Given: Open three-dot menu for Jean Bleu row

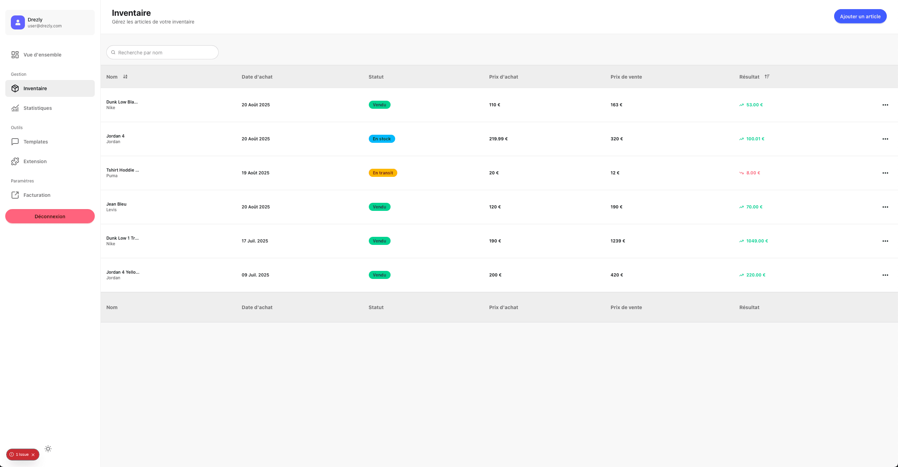Looking at the screenshot, I should (885, 207).
